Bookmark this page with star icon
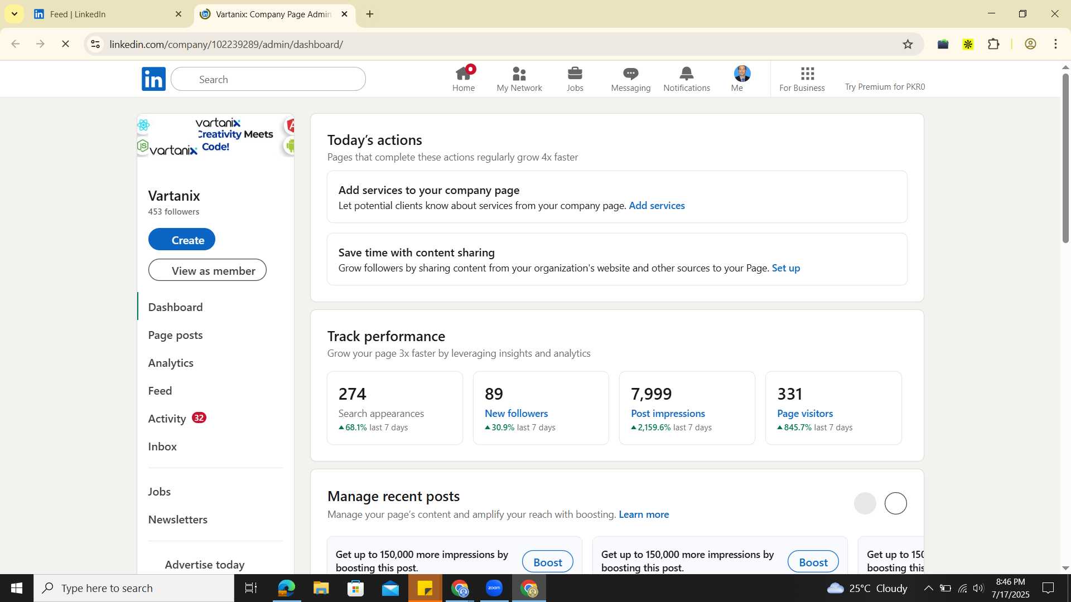 point(908,44)
